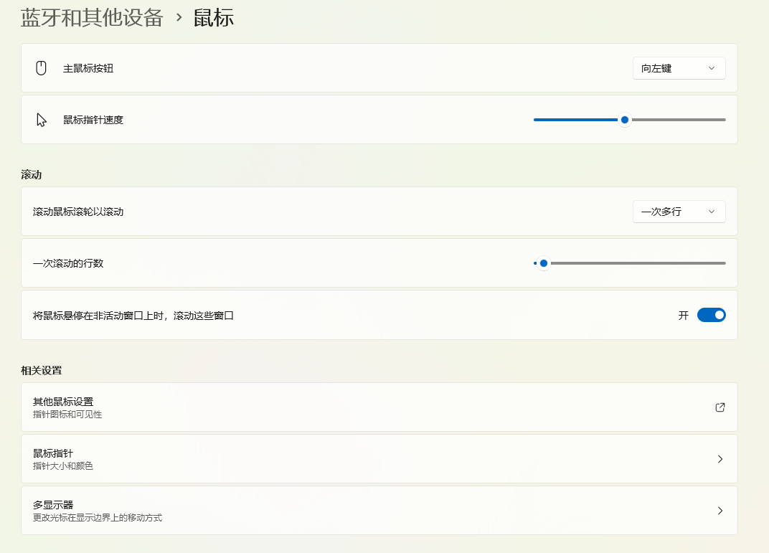Click the 一次滚动的行数 slider handle
The width and height of the screenshot is (769, 553).
[543, 263]
